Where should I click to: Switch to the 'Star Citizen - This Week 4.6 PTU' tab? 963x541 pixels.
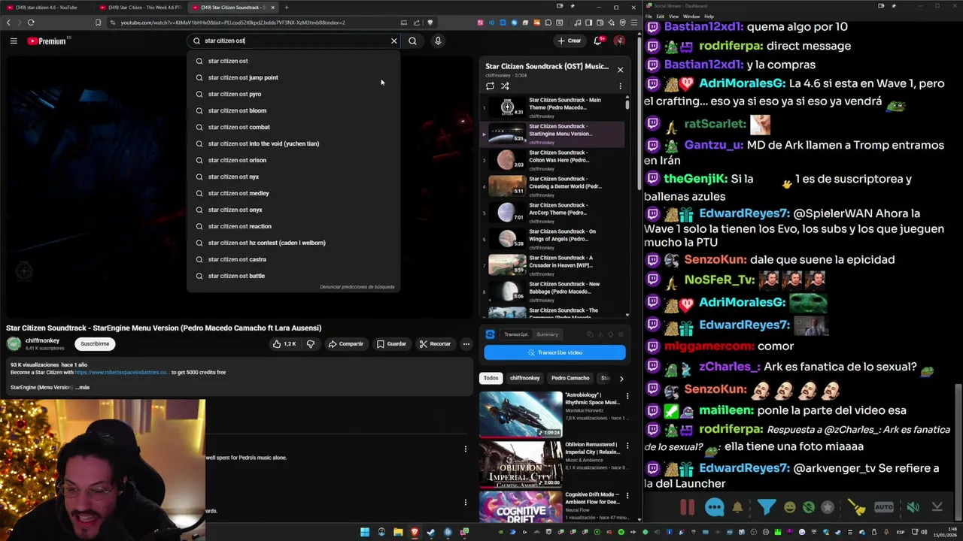pyautogui.click(x=140, y=8)
